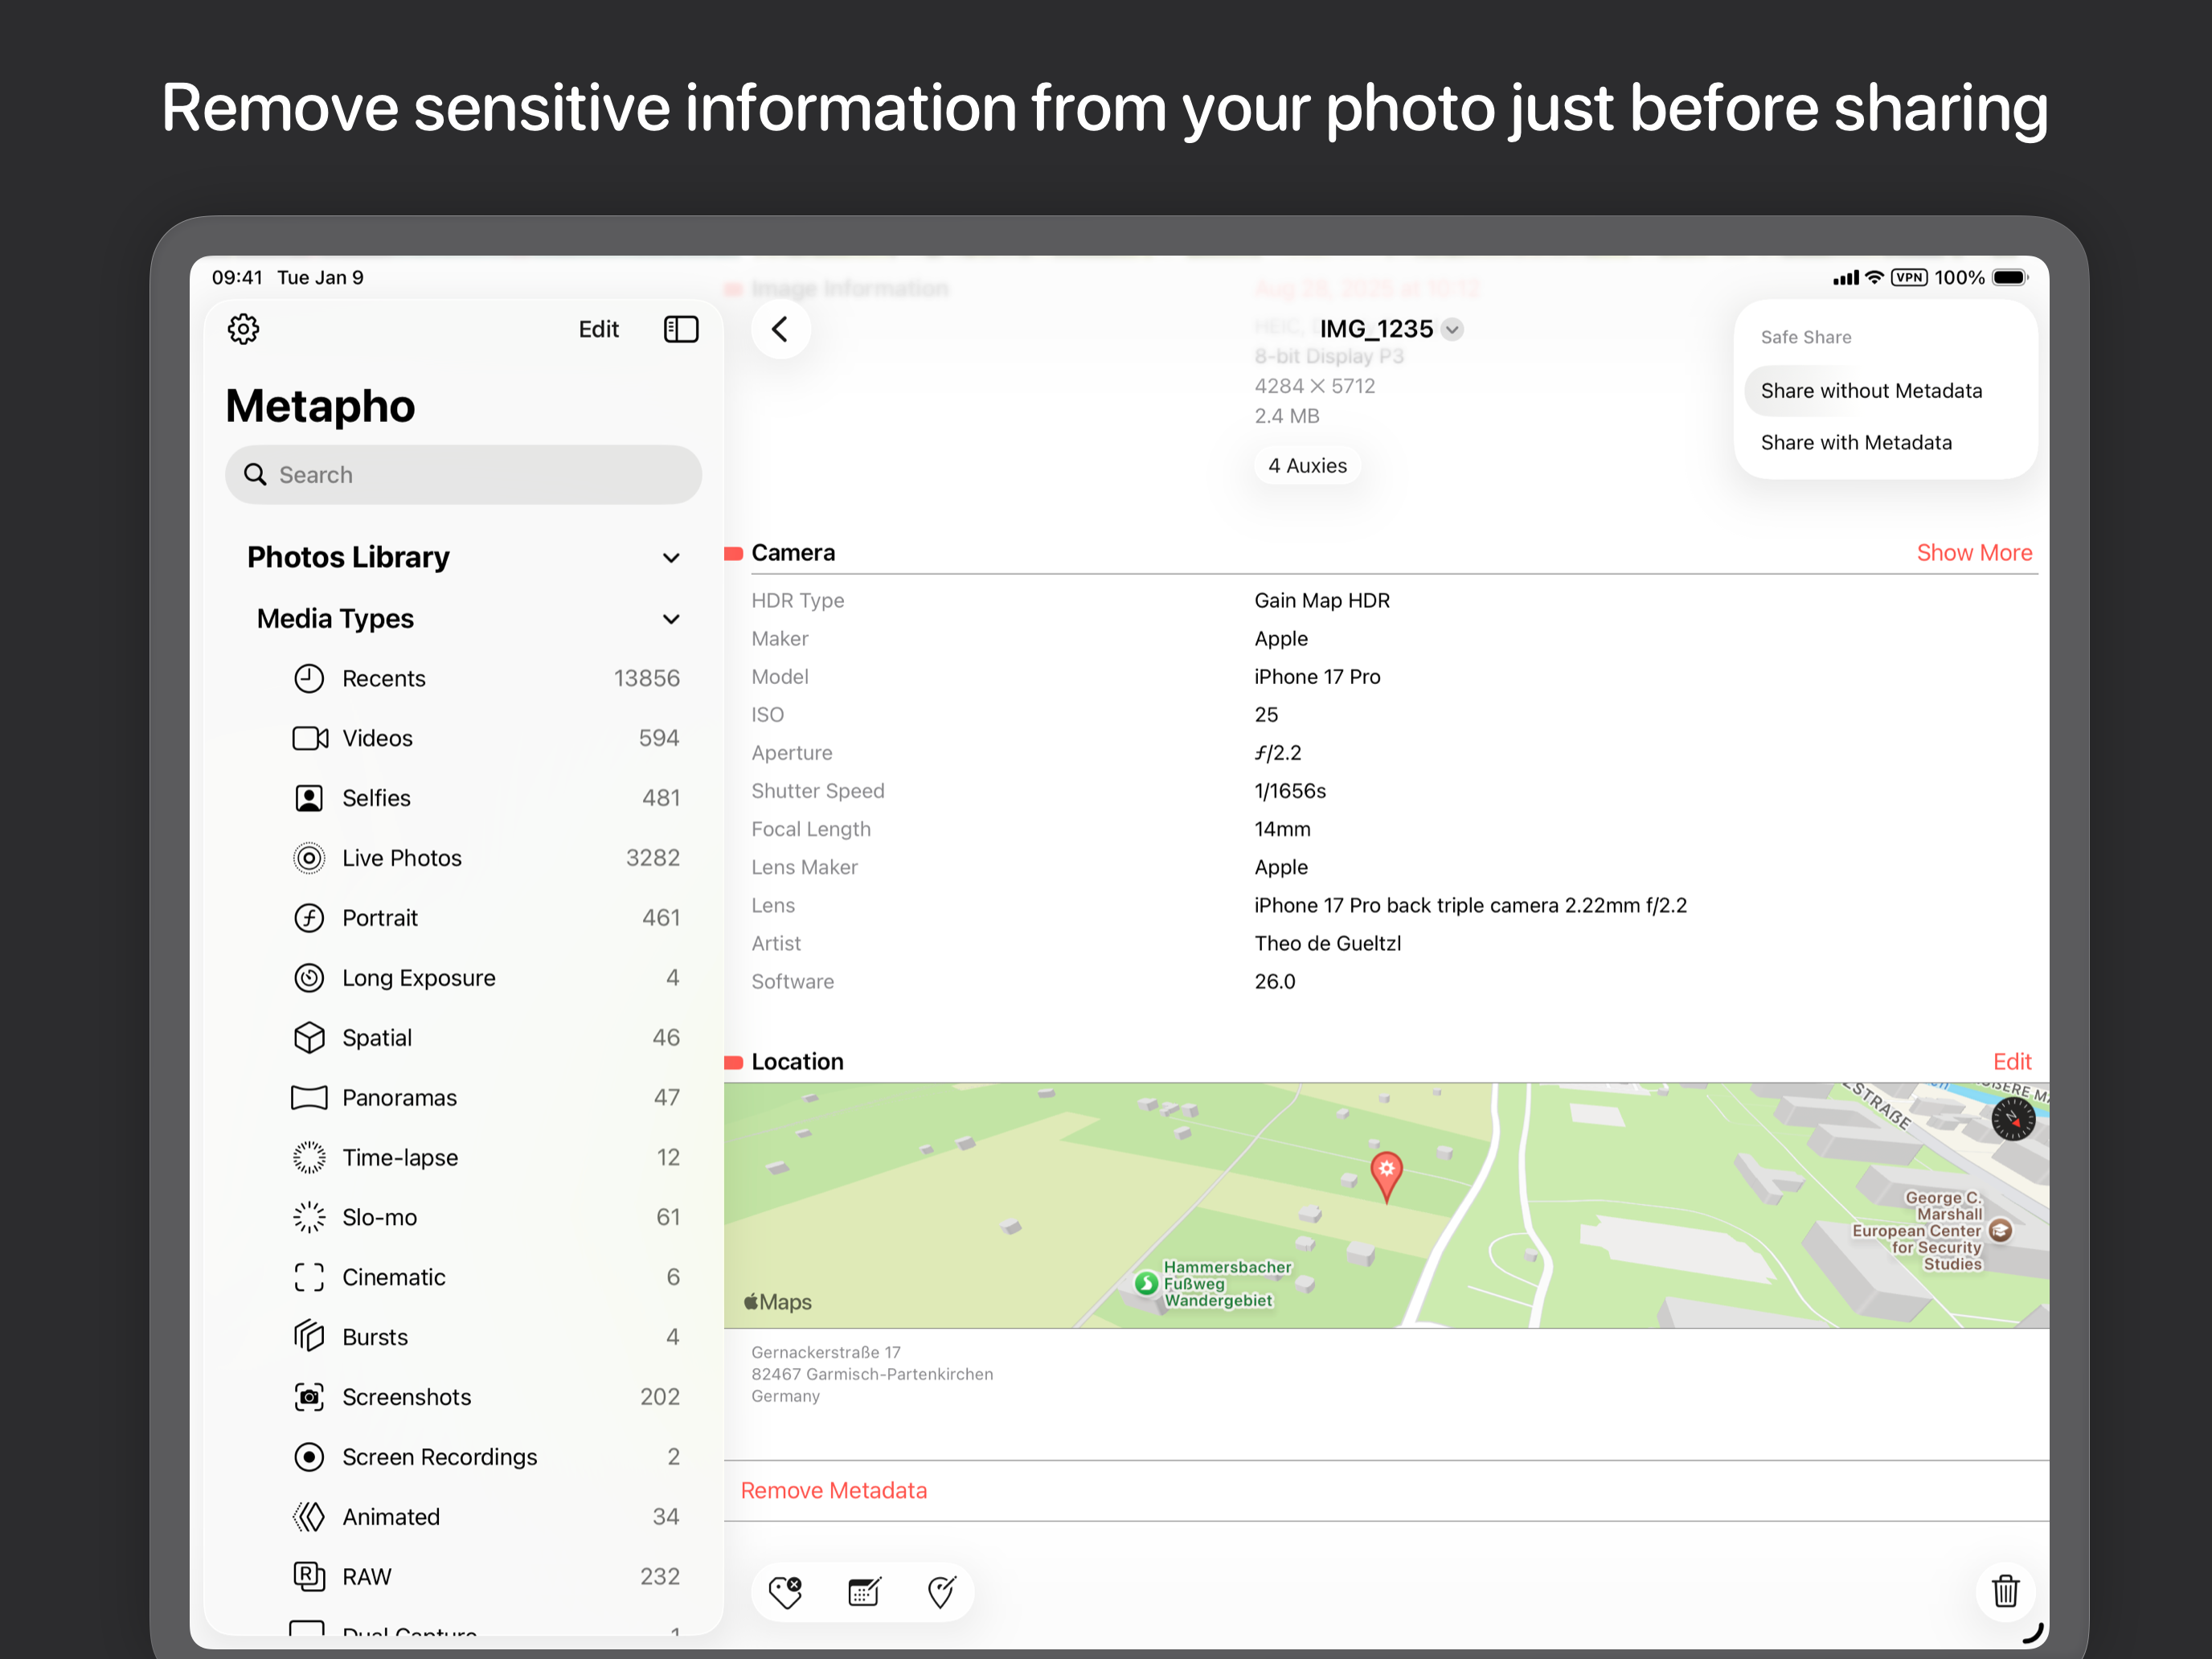Click the Live Photos concentric icon
2212x1659 pixels.
coord(309,858)
